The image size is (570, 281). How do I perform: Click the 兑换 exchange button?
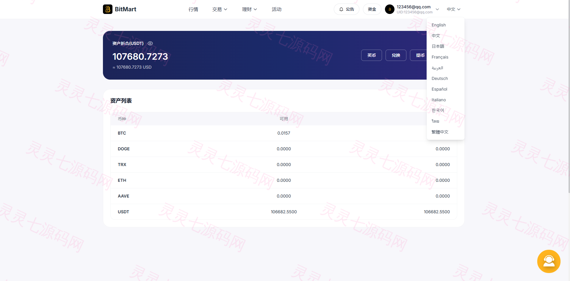click(396, 55)
